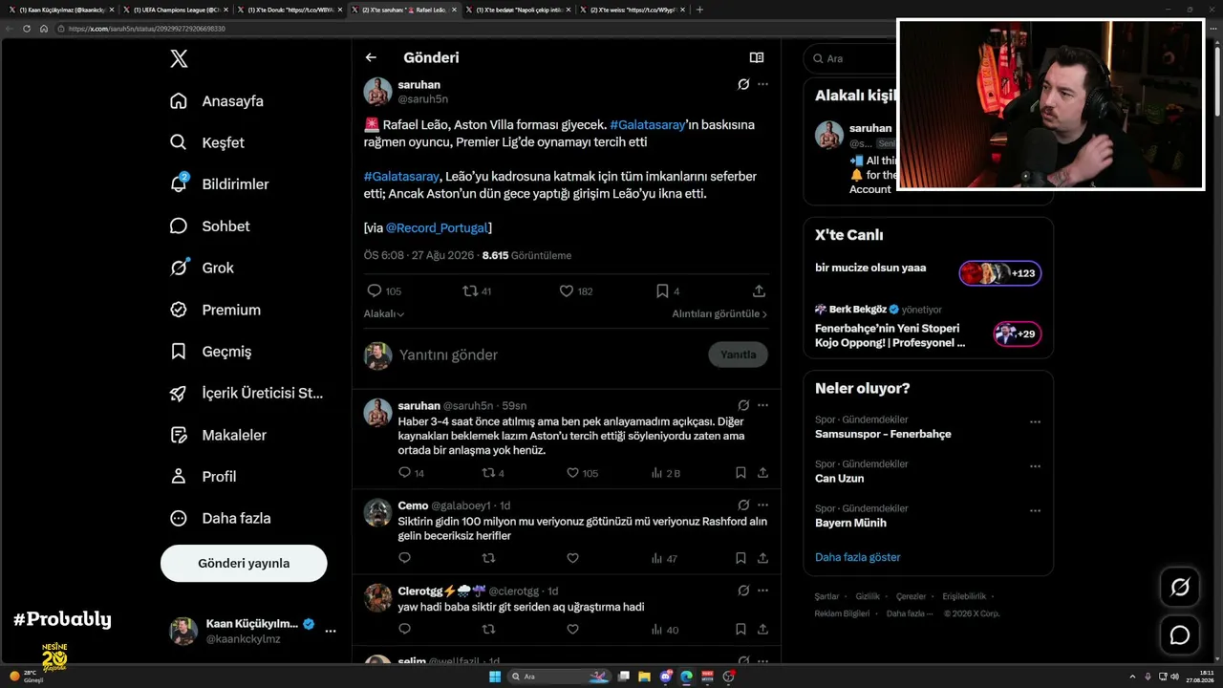Join live space 'bir mucize olsun yaaa'

[928, 273]
